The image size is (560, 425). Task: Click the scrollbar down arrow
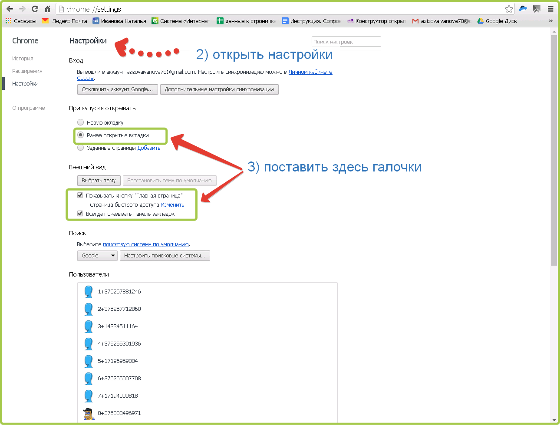pyautogui.click(x=554, y=420)
